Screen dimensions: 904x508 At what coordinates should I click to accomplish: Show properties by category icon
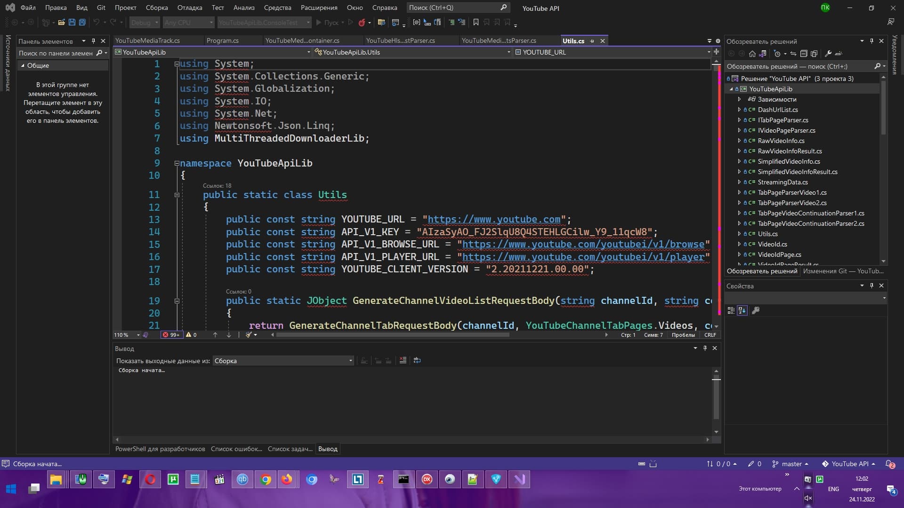[x=731, y=310]
